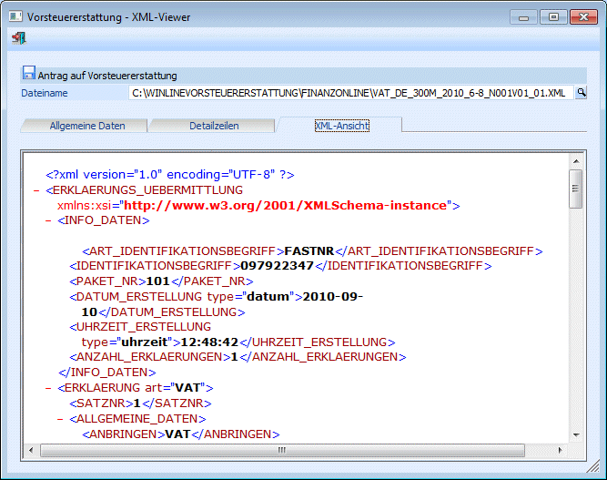
Task: Click the horizontal scrollbar thumb
Action: point(282,450)
